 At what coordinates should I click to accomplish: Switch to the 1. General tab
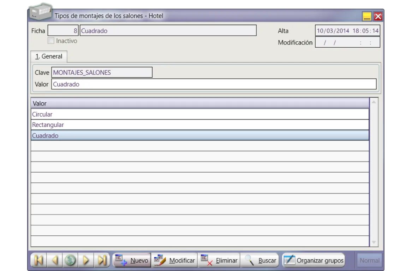[x=49, y=56]
